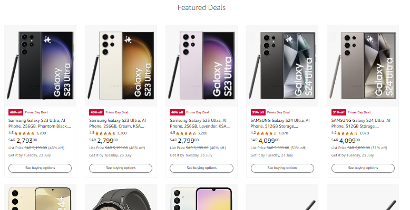410x210 pixels.
Task: See buying options for Lavender S23 Ultra
Action: tap(201, 169)
